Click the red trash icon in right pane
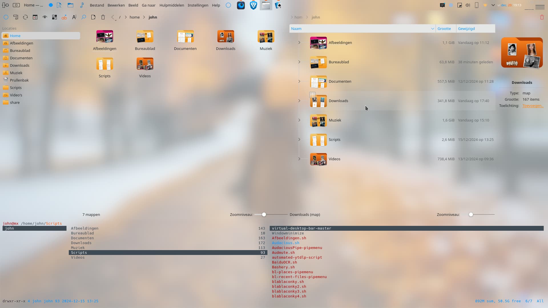 (x=542, y=17)
